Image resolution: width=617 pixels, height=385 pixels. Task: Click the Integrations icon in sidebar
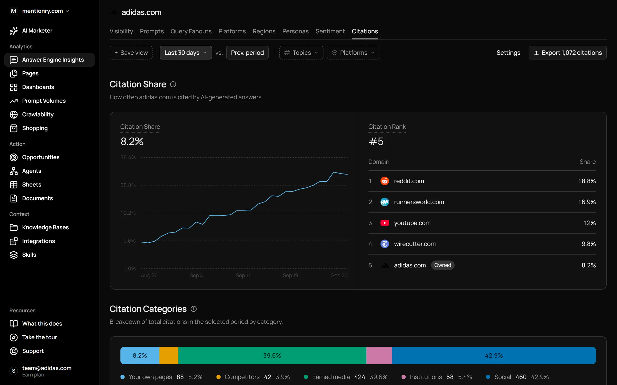coord(14,241)
